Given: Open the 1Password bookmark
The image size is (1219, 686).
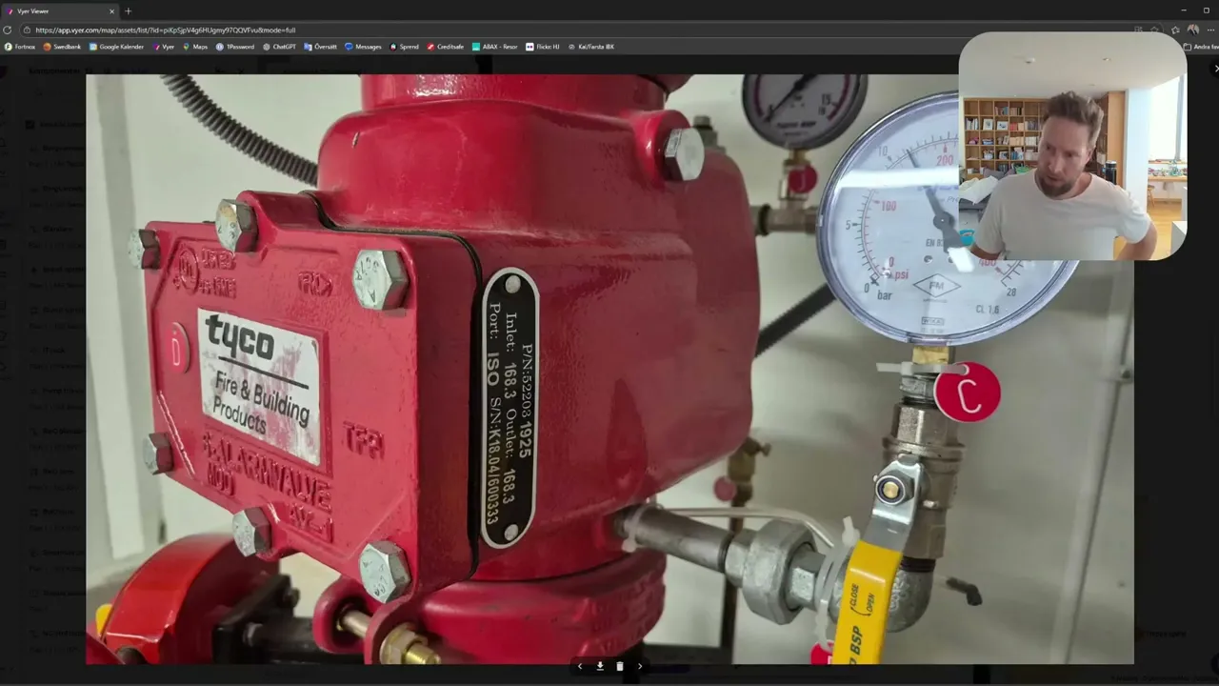Looking at the screenshot, I should pyautogui.click(x=235, y=47).
